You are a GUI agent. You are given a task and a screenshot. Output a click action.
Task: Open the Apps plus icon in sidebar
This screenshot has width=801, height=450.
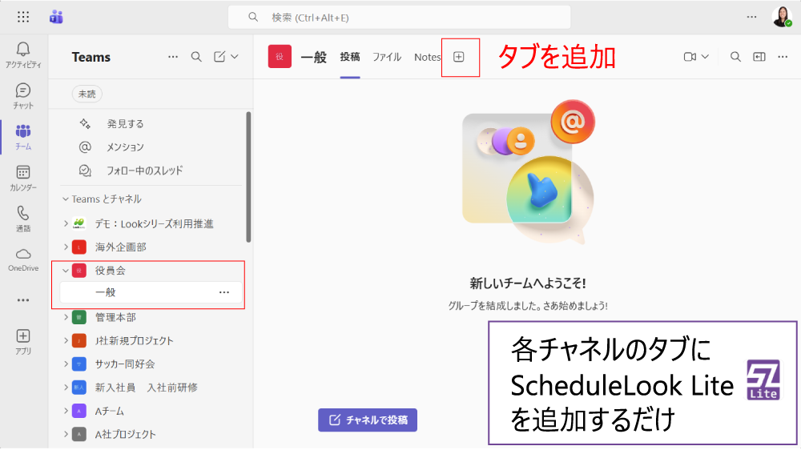23,336
